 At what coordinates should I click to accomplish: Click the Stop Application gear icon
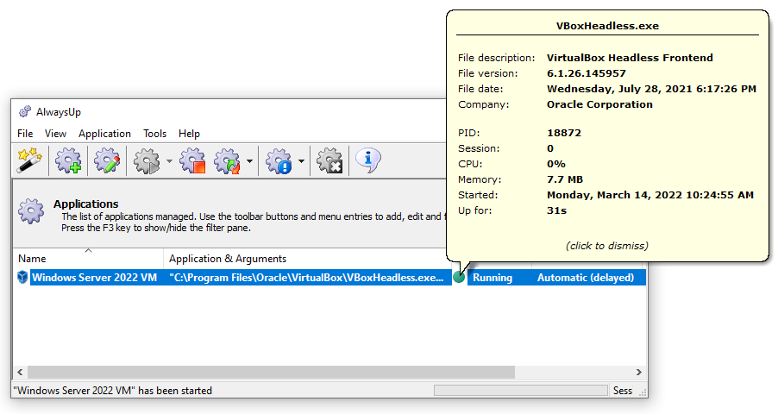(x=192, y=160)
